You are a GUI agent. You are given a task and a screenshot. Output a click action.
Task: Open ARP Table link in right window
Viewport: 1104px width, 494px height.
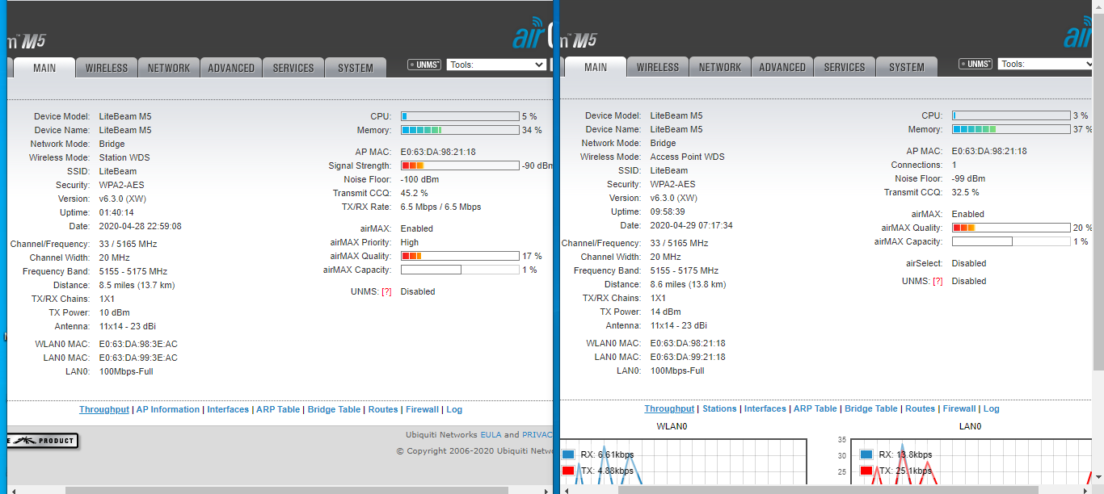815,408
